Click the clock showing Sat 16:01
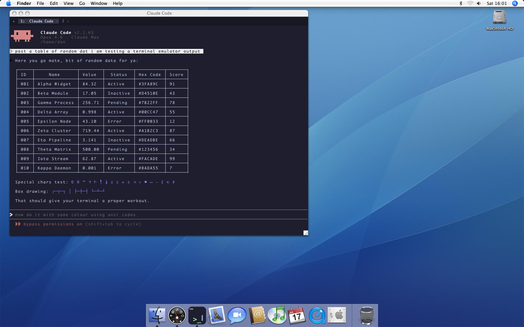 click(x=497, y=3)
